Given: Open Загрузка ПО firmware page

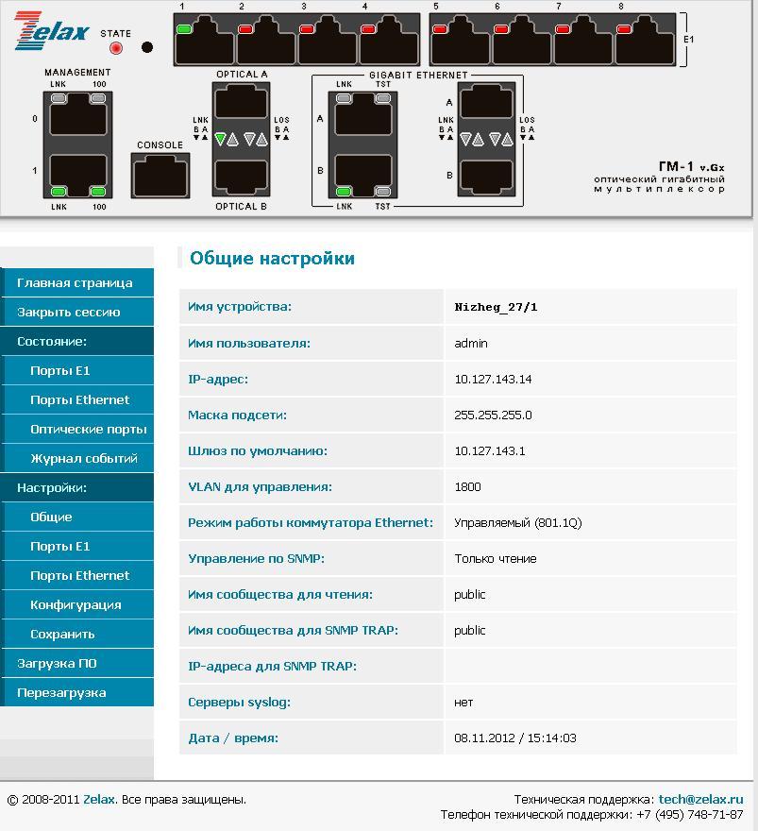Looking at the screenshot, I should pyautogui.click(x=77, y=663).
